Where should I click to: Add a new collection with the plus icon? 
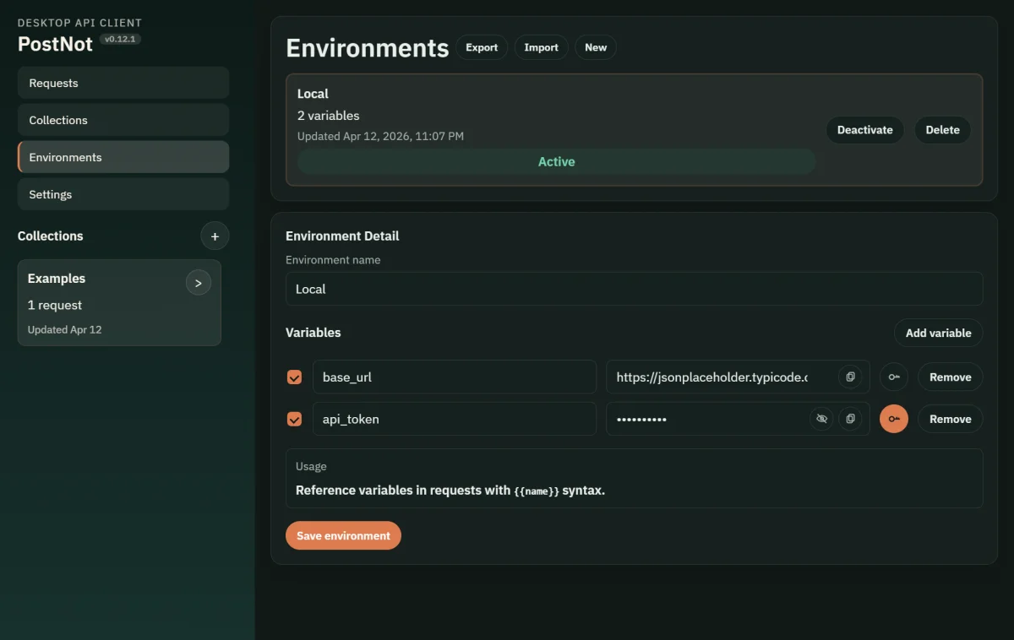tap(215, 236)
